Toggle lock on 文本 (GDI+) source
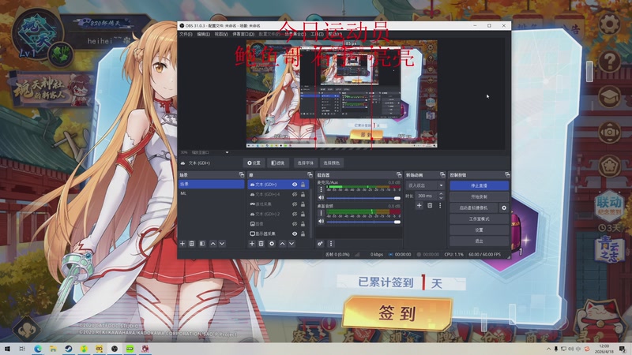 (303, 185)
